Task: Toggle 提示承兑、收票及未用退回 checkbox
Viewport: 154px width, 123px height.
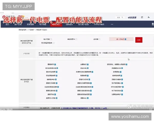Action: pos(127,64)
